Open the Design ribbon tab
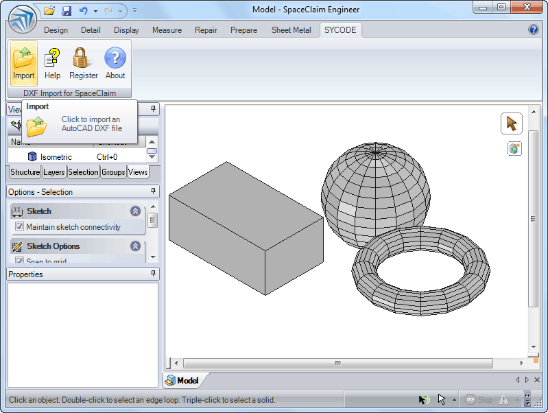 56,30
